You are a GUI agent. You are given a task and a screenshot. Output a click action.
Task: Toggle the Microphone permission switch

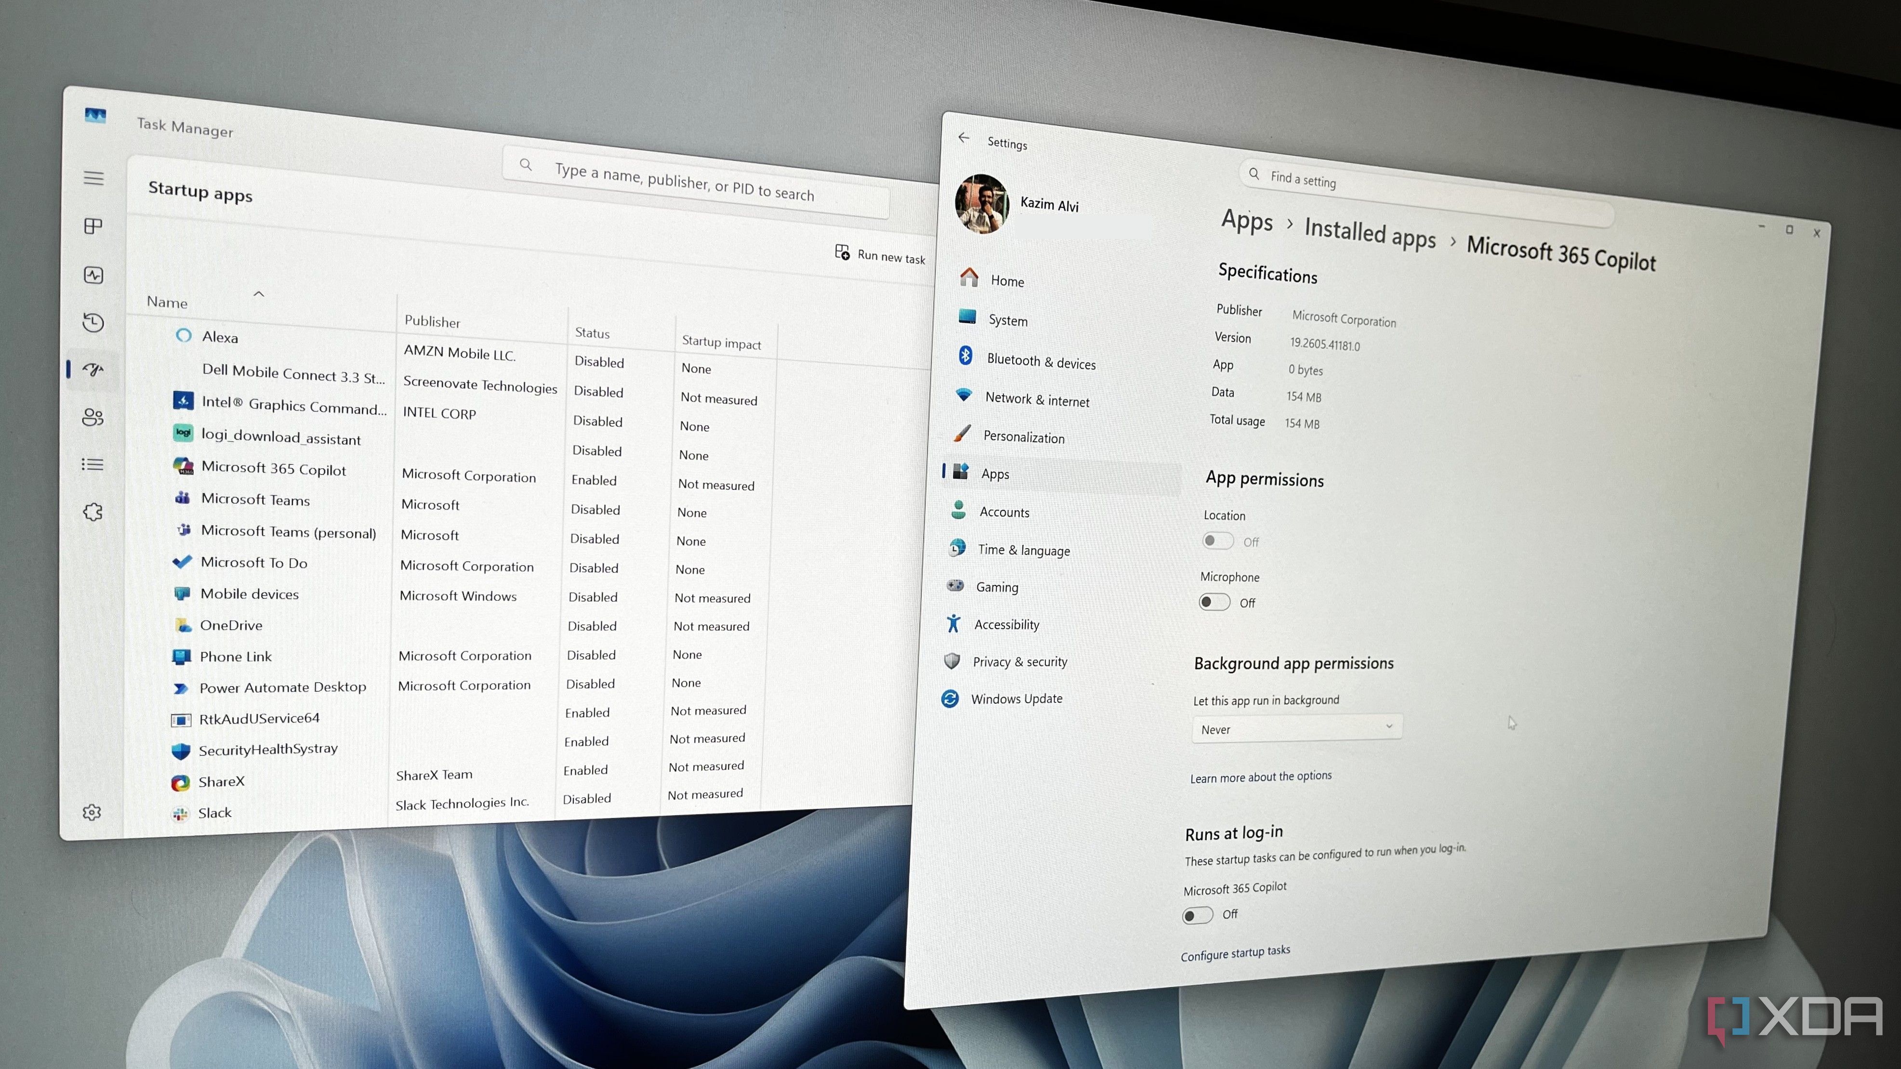pyautogui.click(x=1215, y=602)
